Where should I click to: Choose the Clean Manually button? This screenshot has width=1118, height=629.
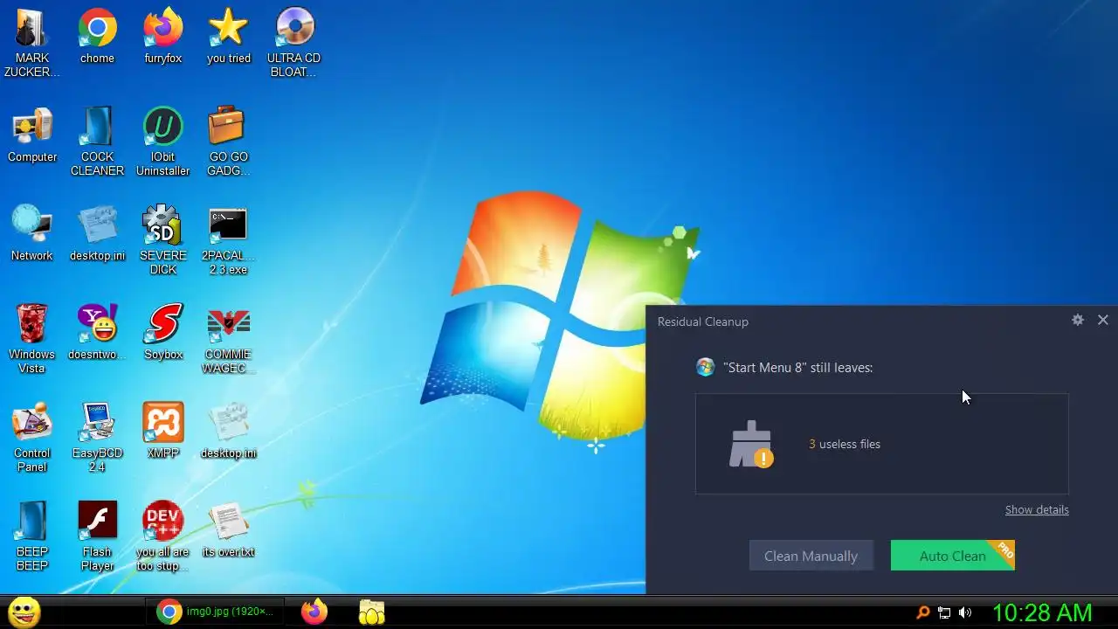(x=811, y=556)
